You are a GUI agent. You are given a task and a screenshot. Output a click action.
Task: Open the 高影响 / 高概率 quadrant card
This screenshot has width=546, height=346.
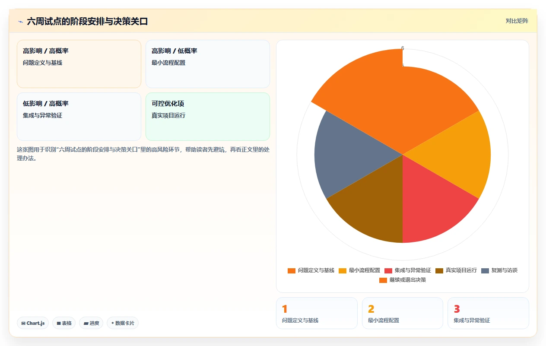pyautogui.click(x=79, y=64)
